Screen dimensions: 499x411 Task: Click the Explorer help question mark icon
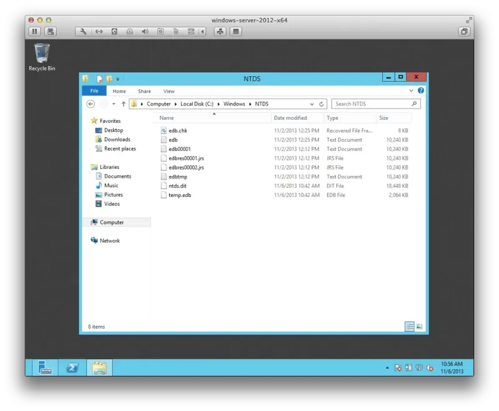coord(420,91)
